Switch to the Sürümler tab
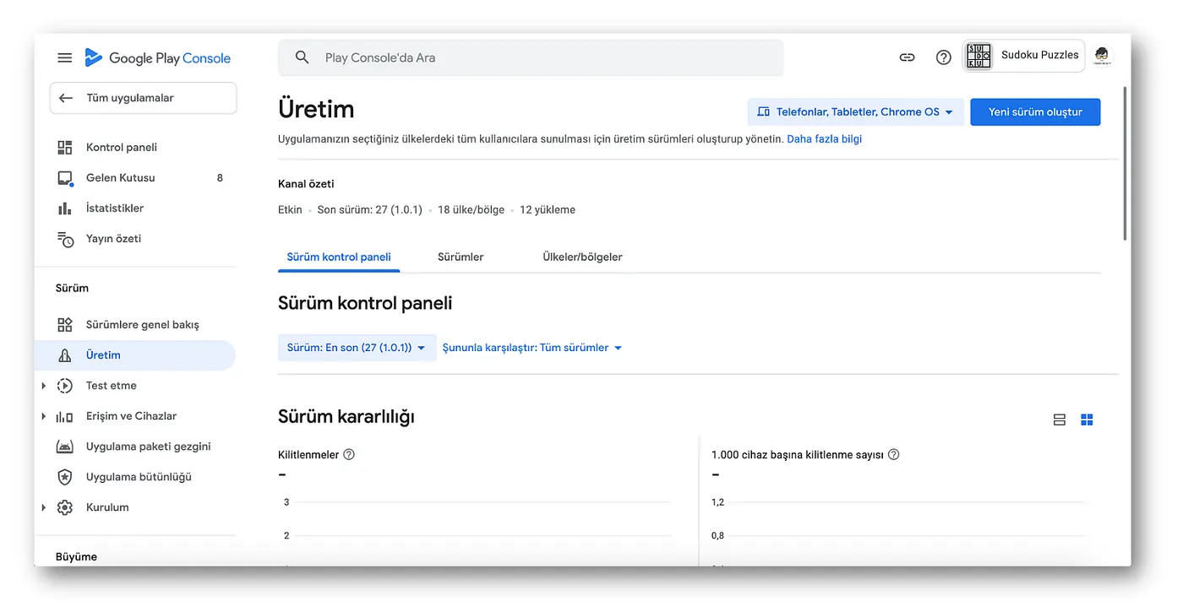 pyautogui.click(x=461, y=257)
